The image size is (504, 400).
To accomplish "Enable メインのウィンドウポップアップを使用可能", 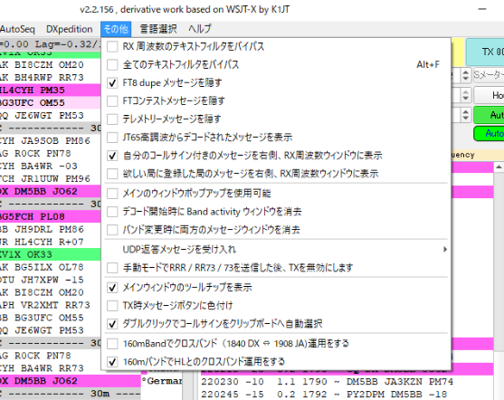I will click(112, 194).
